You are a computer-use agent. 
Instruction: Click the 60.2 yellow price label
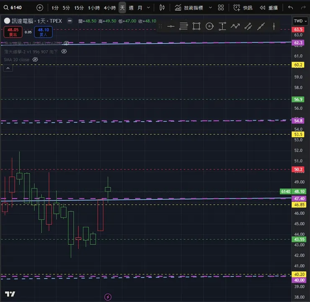[x=298, y=65]
